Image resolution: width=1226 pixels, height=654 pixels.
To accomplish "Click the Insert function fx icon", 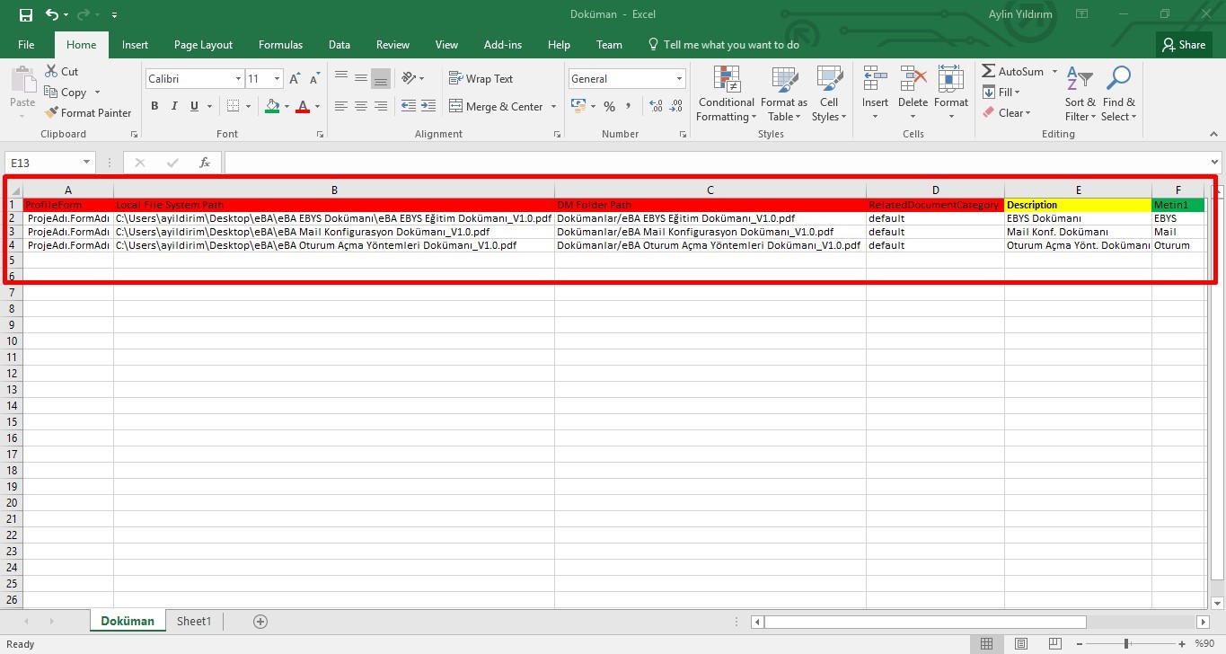I will [x=205, y=163].
